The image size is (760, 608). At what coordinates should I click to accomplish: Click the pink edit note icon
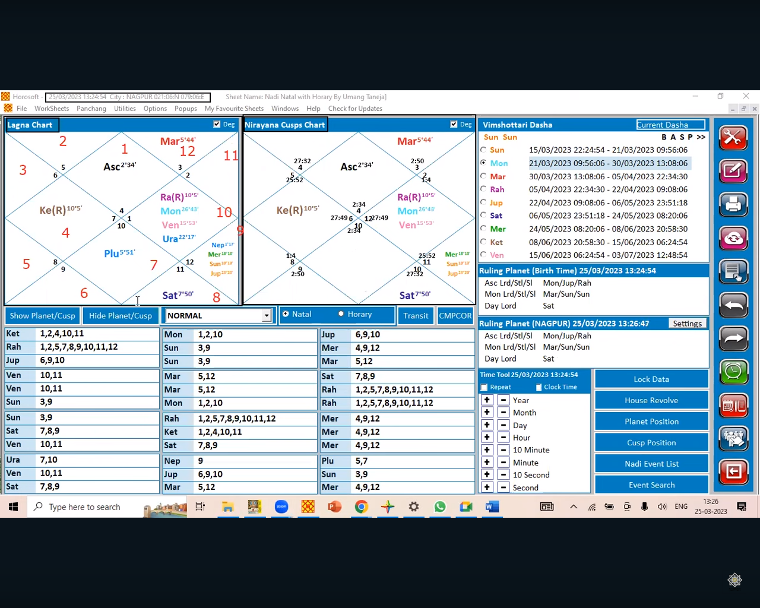[x=733, y=171]
